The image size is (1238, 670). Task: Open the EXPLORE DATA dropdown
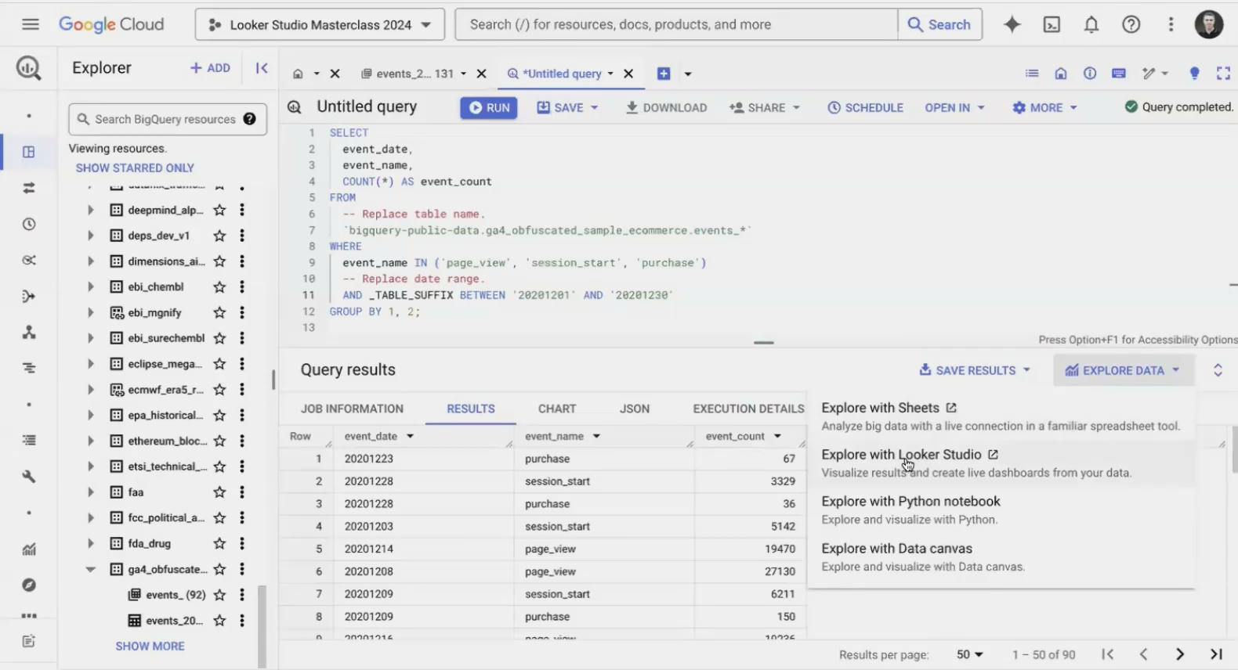click(x=1123, y=370)
